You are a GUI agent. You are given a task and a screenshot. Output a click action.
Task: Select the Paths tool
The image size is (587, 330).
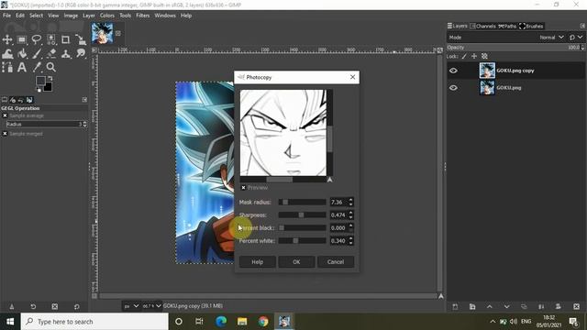[x=7, y=67]
